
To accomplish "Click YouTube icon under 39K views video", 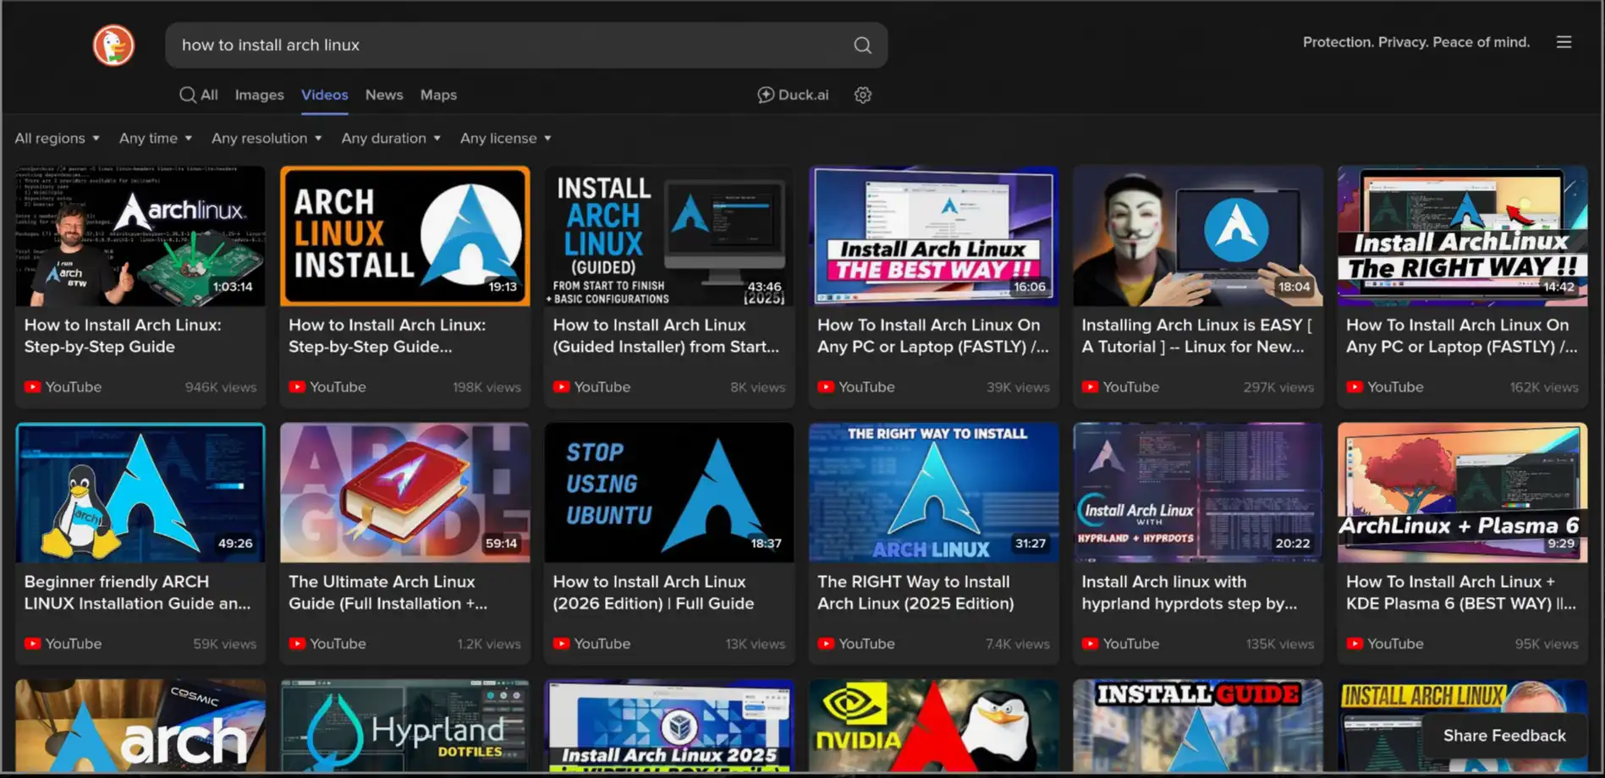I will click(x=826, y=386).
